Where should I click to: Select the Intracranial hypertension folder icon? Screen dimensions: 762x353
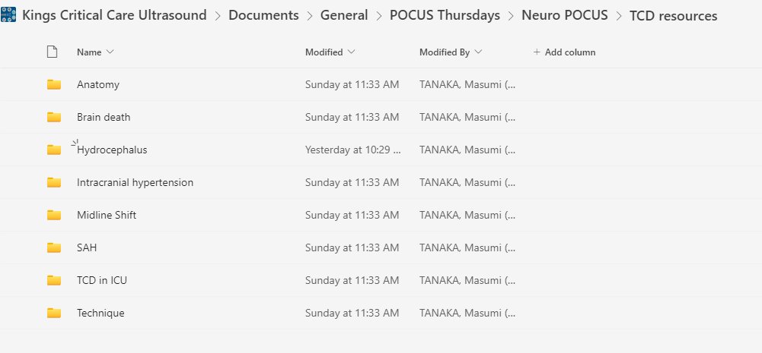[54, 182]
